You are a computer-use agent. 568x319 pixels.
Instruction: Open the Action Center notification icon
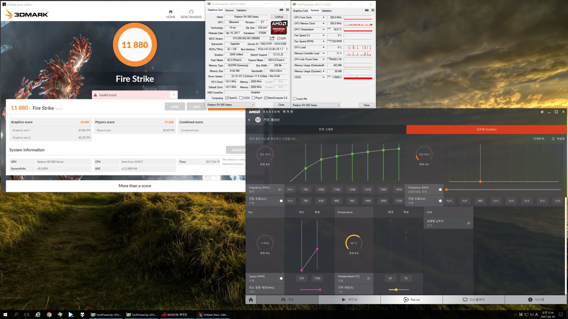coord(560,315)
